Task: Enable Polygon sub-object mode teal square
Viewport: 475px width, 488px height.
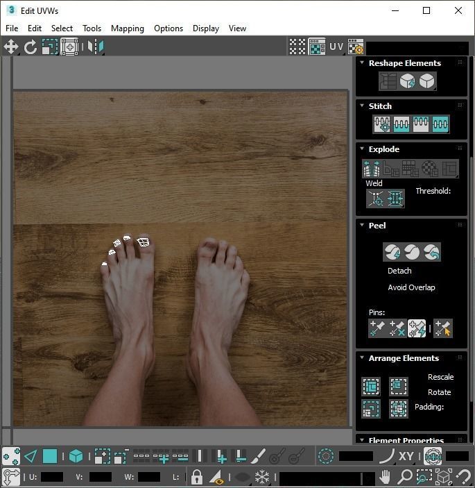Action: 50,457
